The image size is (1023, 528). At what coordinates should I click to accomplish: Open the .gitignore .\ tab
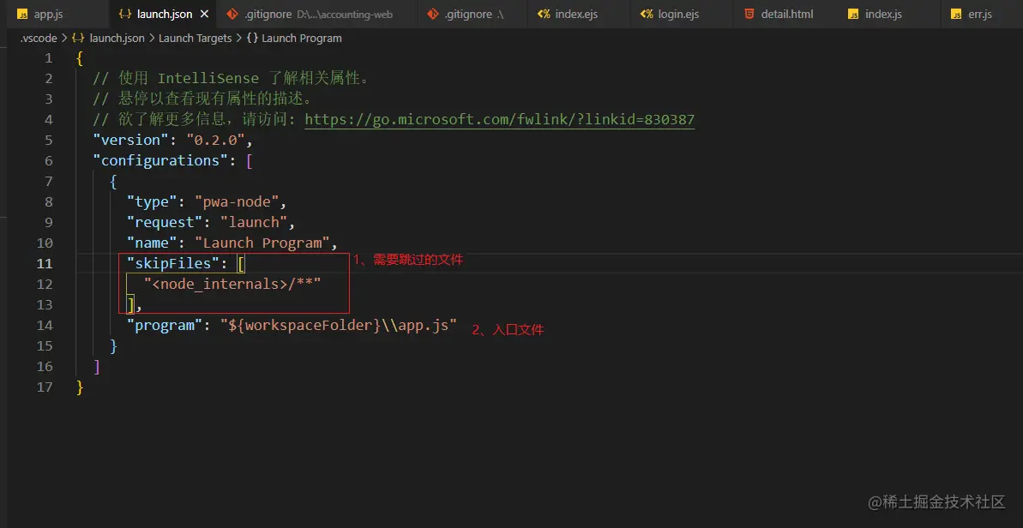[x=472, y=14]
